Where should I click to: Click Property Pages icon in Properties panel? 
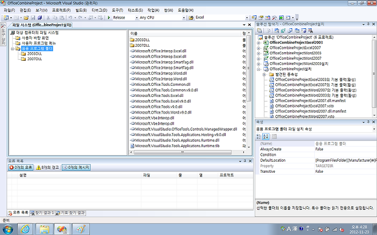tap(274, 137)
